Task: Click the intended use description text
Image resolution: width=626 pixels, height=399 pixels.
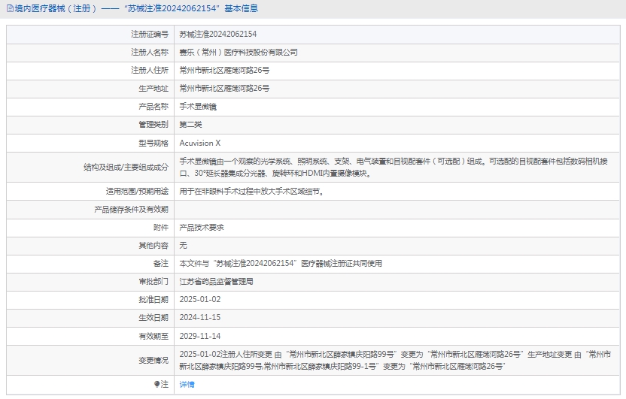Action: point(251,191)
